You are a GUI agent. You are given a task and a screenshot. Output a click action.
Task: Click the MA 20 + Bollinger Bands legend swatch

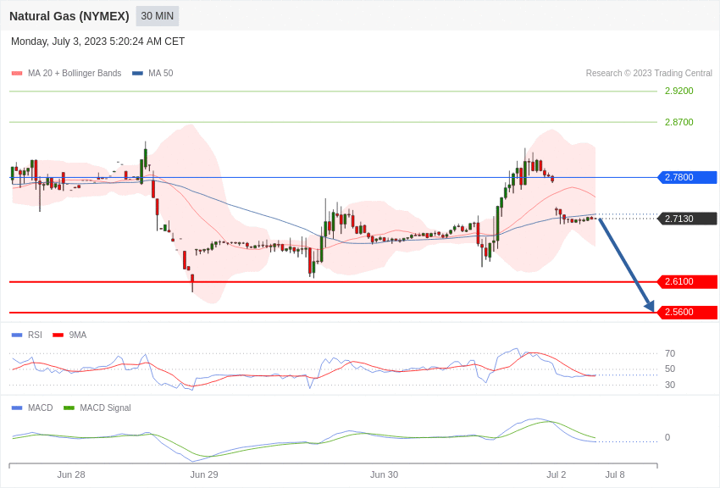(x=17, y=74)
